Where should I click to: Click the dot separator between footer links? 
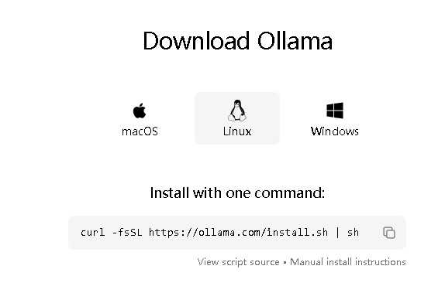pos(285,262)
